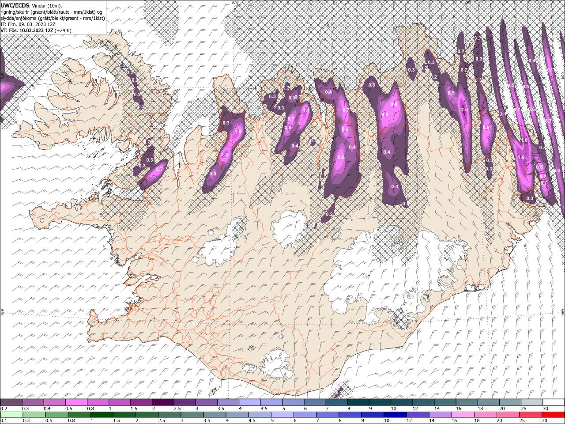Click the '2.0' precipitation value on the map

click(464, 110)
